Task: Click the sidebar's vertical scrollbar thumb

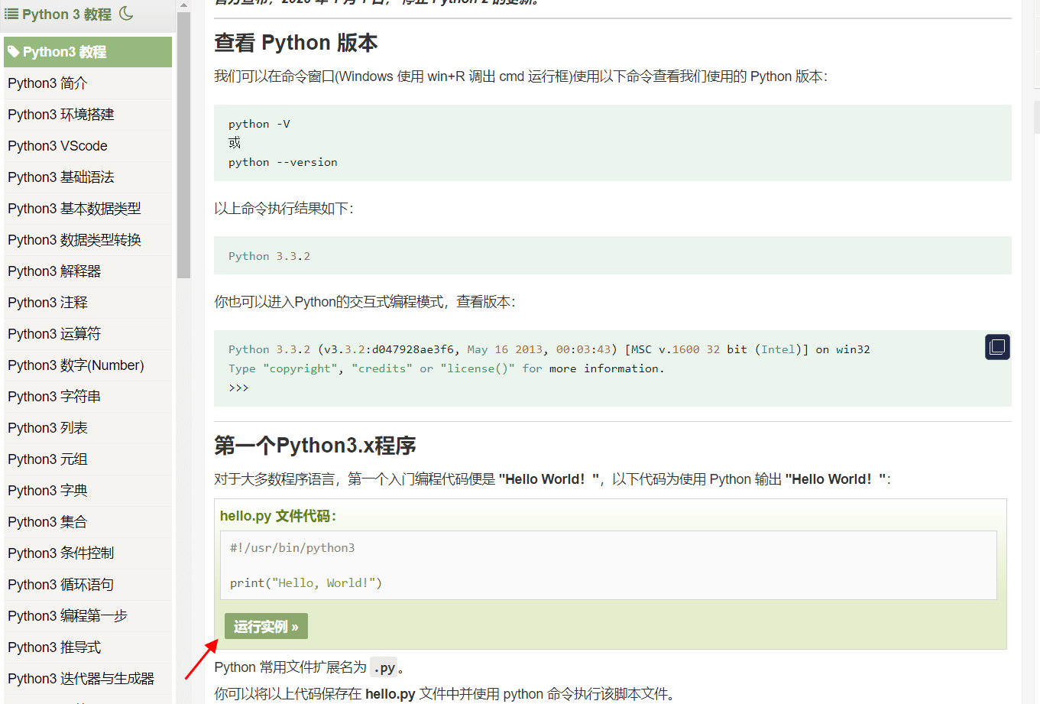Action: [x=183, y=145]
